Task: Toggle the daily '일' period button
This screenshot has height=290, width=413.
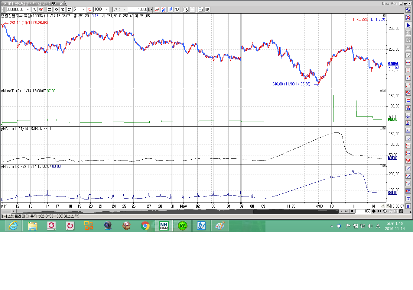Action: pyautogui.click(x=50, y=10)
